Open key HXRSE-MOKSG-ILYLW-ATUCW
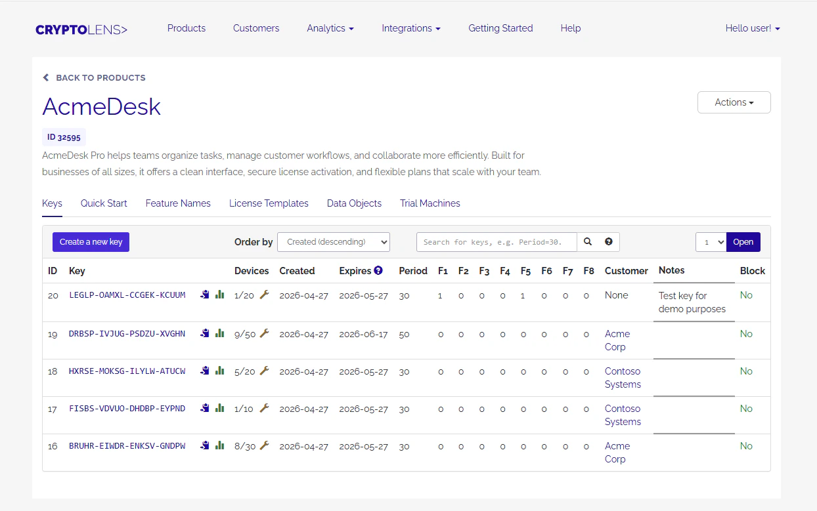This screenshot has height=511, width=817. click(x=127, y=371)
